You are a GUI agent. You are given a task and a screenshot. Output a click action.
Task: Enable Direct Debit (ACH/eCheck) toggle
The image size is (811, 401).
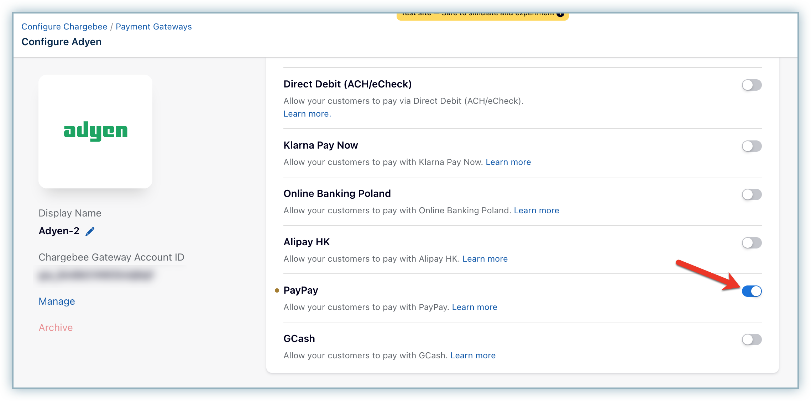coord(752,85)
